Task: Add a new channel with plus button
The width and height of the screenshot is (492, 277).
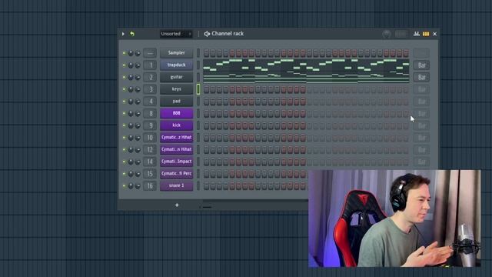Action: [x=177, y=205]
